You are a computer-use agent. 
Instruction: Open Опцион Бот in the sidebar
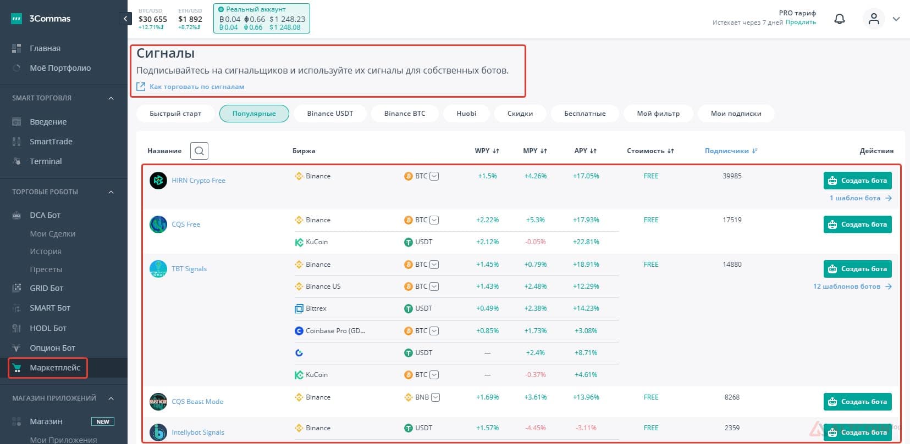(x=52, y=348)
